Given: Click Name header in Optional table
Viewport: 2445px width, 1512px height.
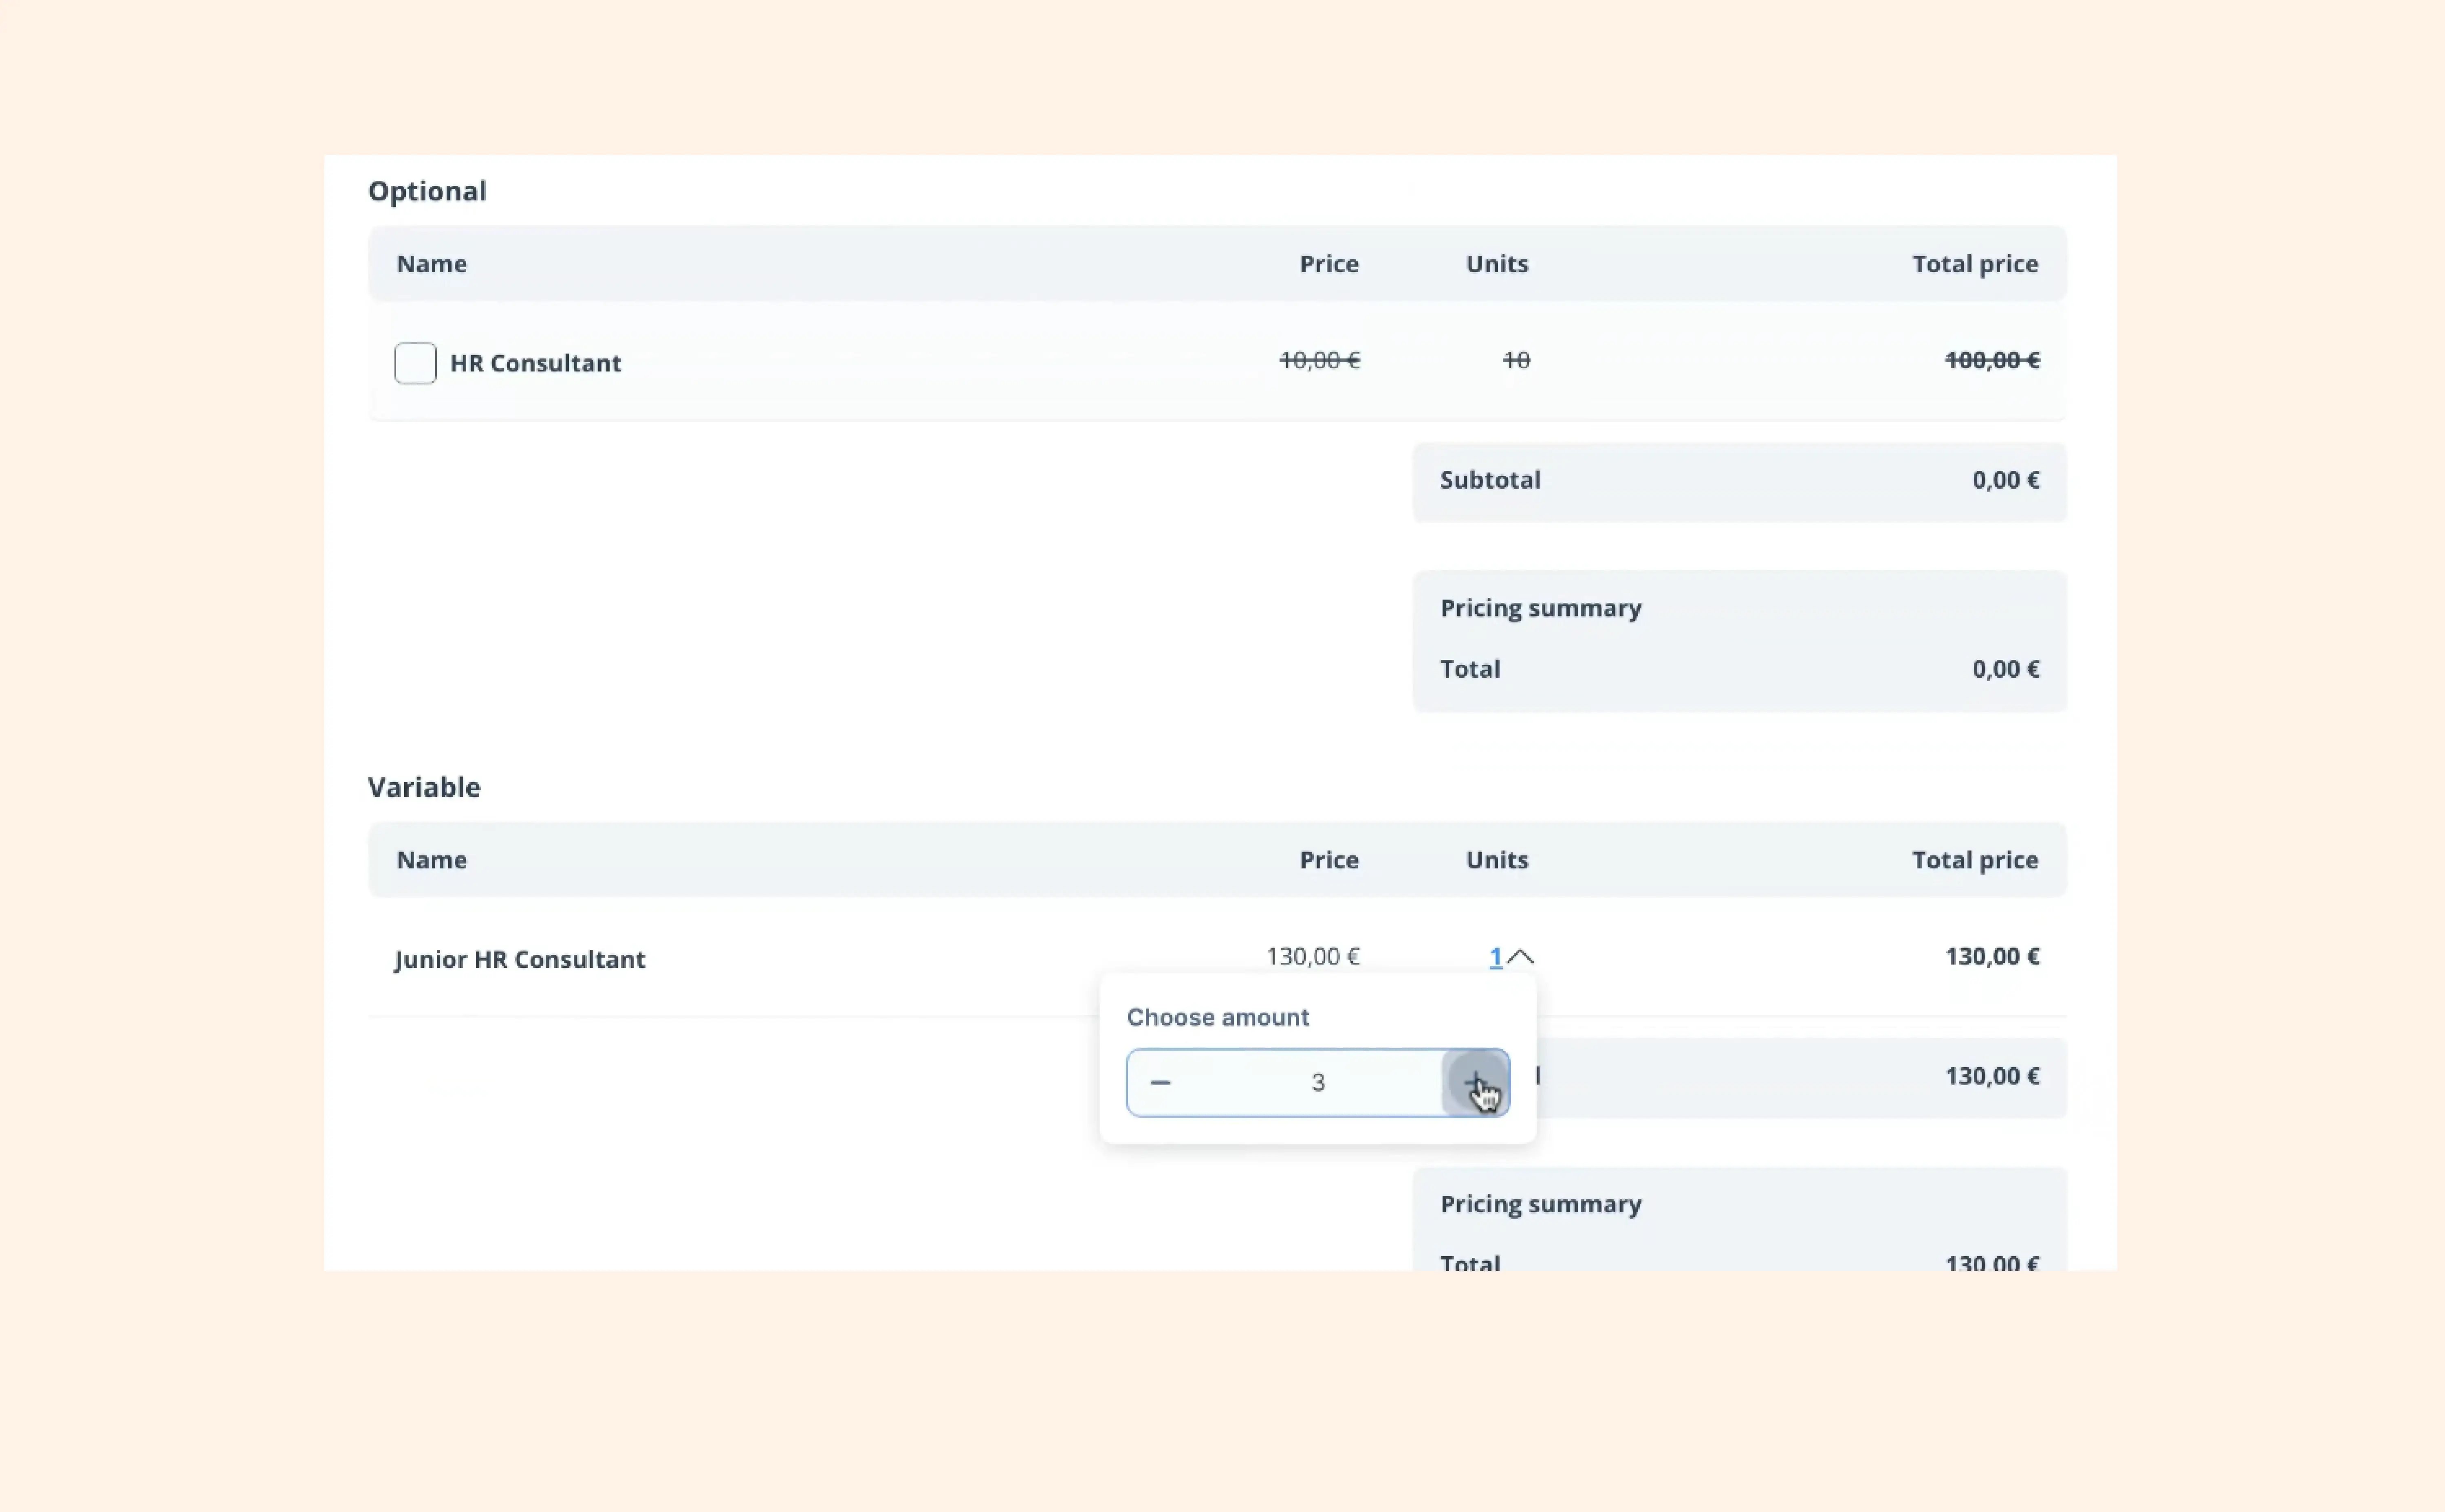Looking at the screenshot, I should coord(431,264).
